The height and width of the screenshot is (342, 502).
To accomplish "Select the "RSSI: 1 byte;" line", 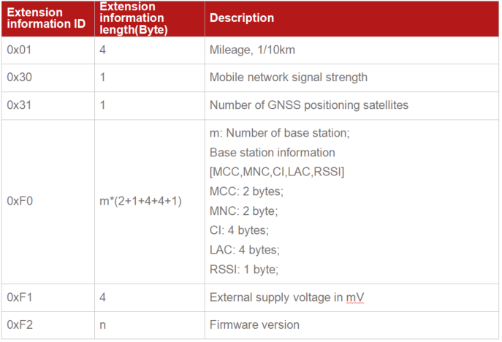I will point(244,269).
